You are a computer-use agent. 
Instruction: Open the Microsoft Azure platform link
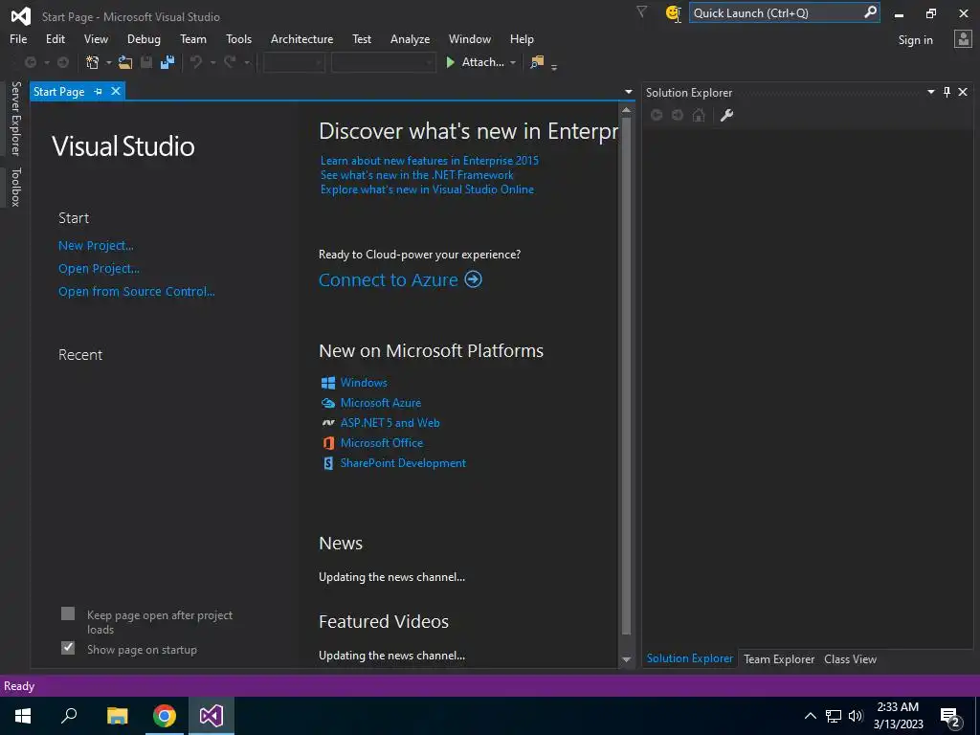coord(380,403)
